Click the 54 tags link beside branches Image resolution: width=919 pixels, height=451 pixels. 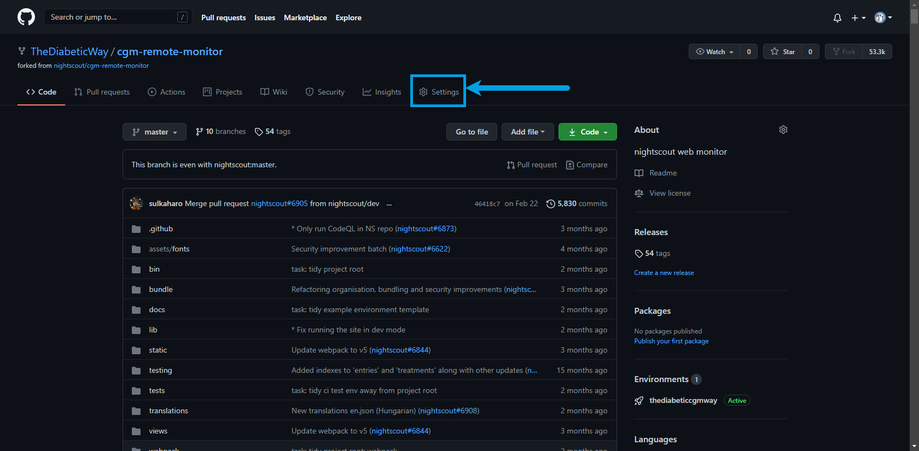click(x=272, y=132)
